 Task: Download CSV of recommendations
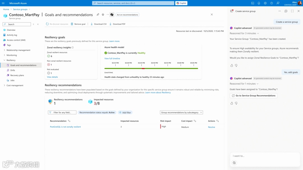point(98,24)
